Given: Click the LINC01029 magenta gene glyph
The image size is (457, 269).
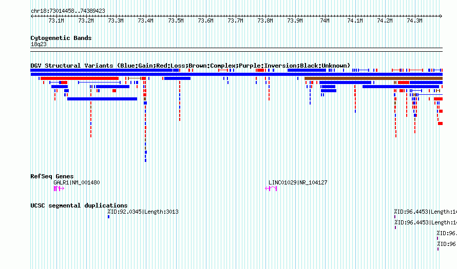Looking at the screenshot, I should pos(271,189).
